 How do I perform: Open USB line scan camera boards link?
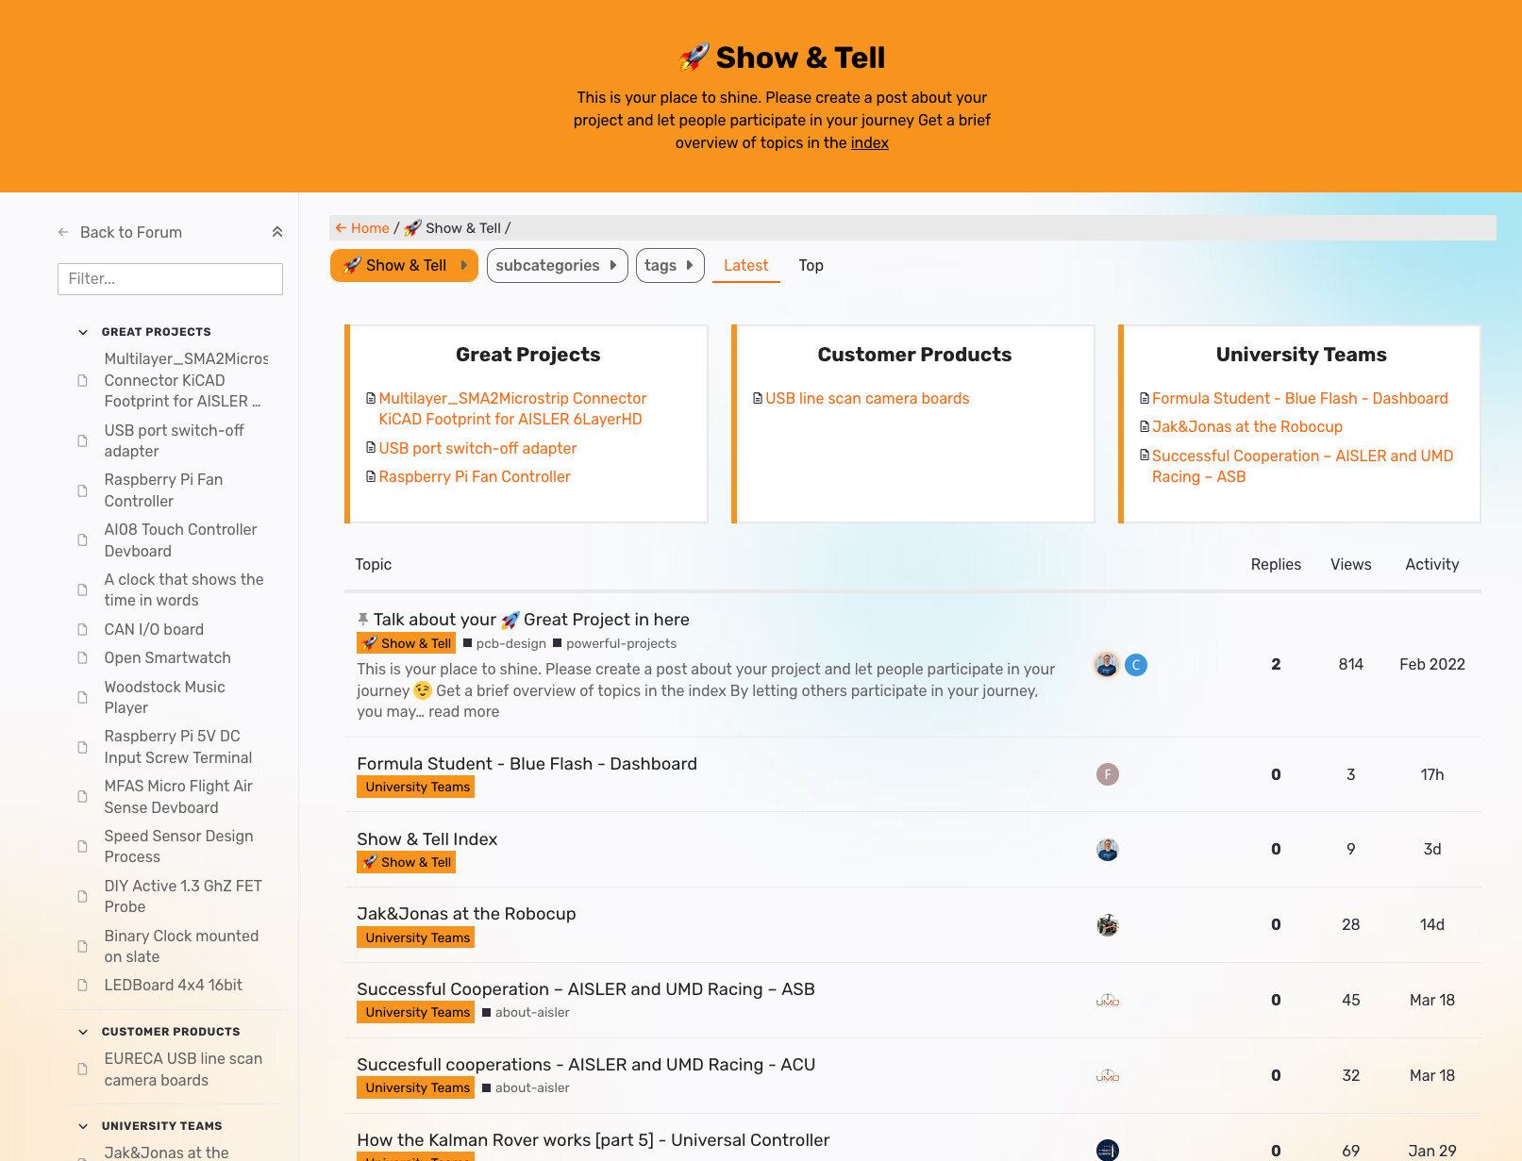pyautogui.click(x=867, y=398)
